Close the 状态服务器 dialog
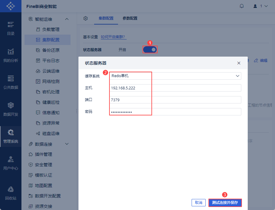Viewport: 275px width, 210px height. (239, 63)
